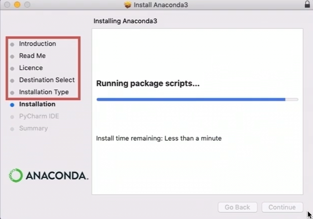
Task: Select the Installation Type step label
Action: (x=44, y=92)
